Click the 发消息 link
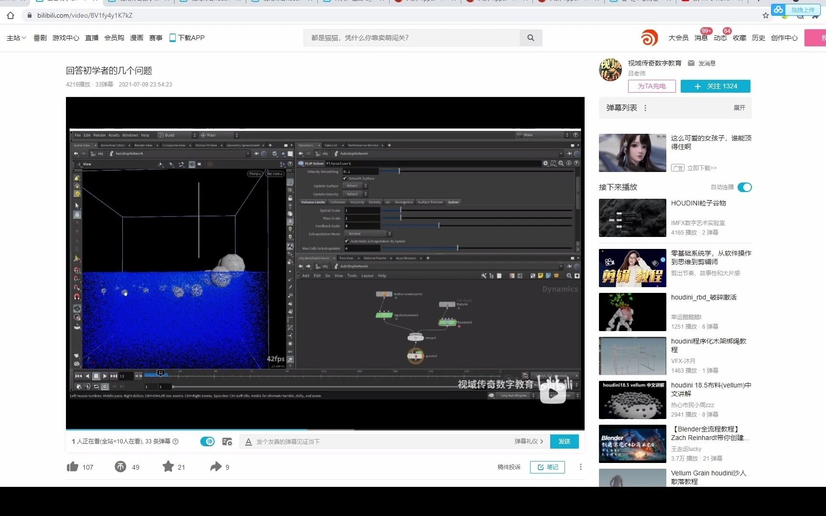826x516 pixels. 707,63
